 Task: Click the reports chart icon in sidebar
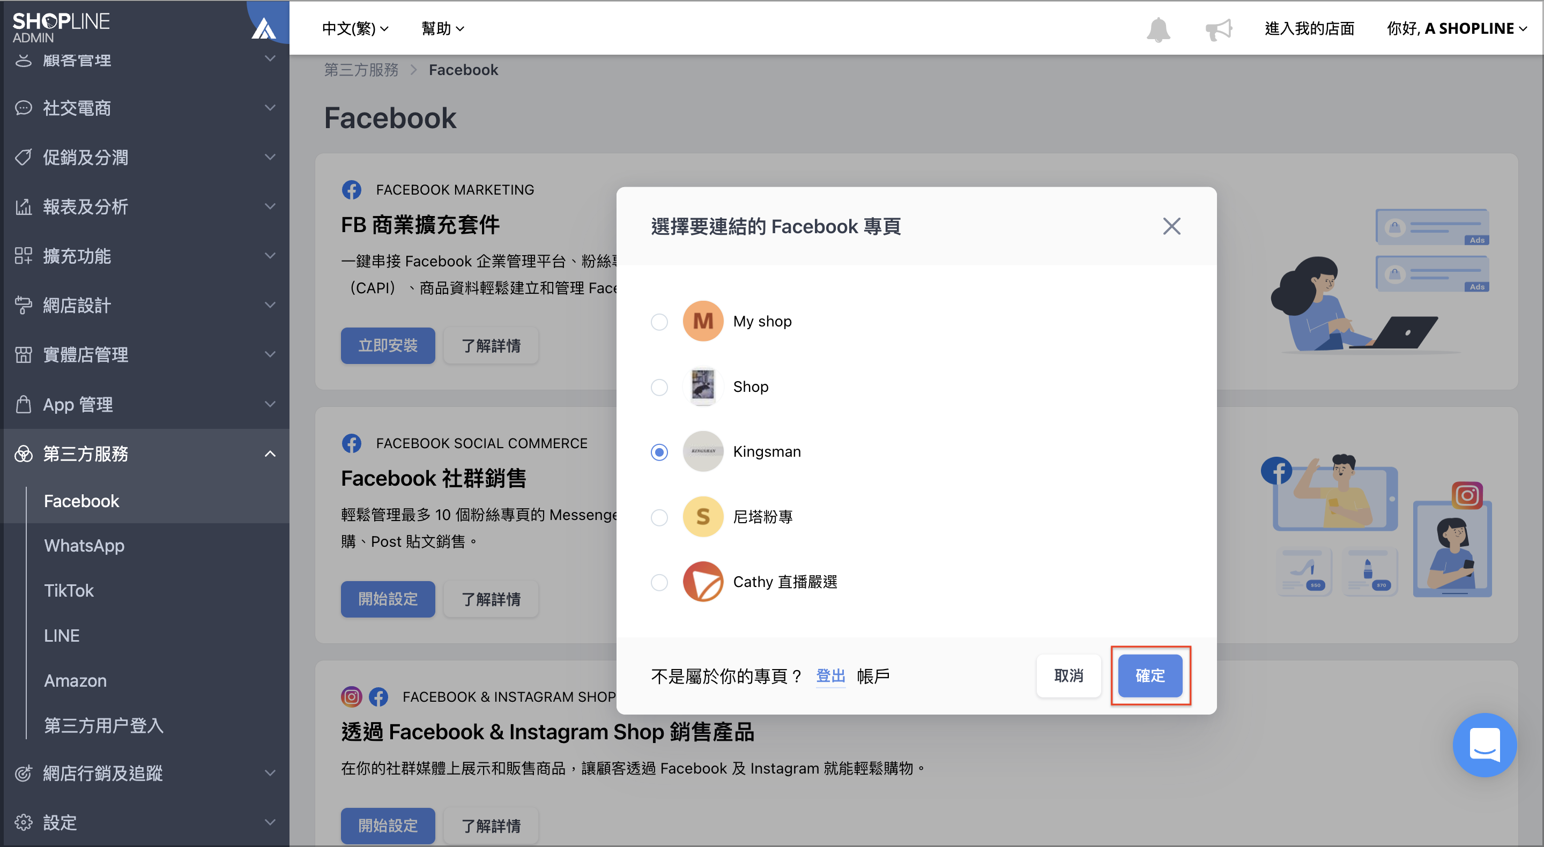tap(24, 207)
